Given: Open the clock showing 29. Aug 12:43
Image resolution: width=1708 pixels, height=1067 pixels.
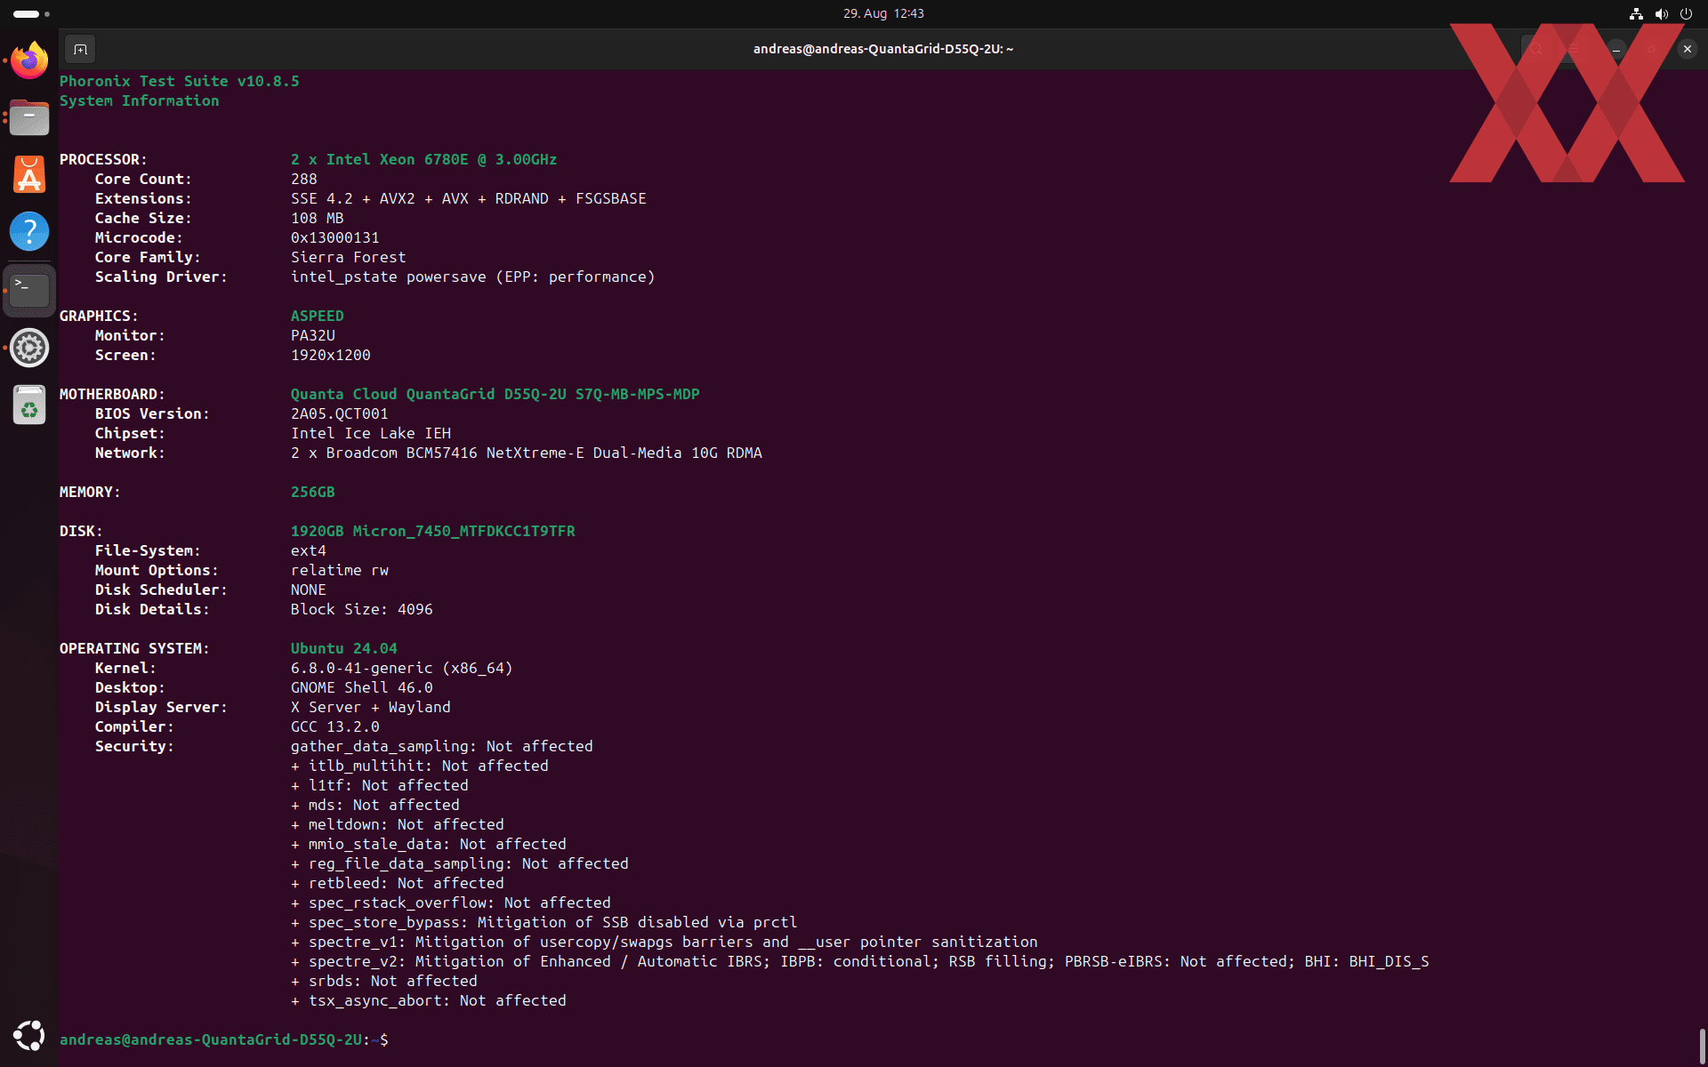Looking at the screenshot, I should point(883,13).
